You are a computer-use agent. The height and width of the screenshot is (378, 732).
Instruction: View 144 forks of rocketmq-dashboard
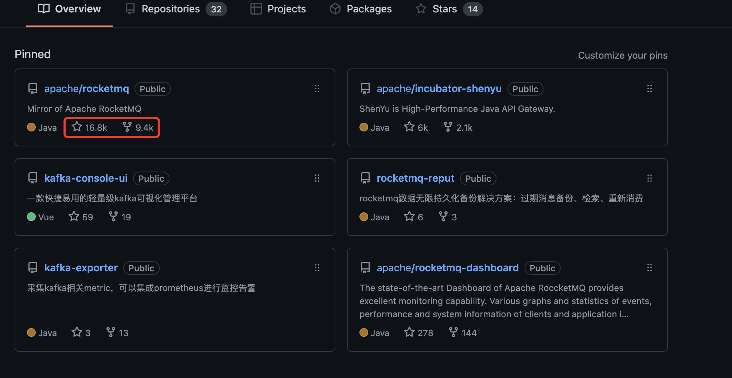click(463, 332)
